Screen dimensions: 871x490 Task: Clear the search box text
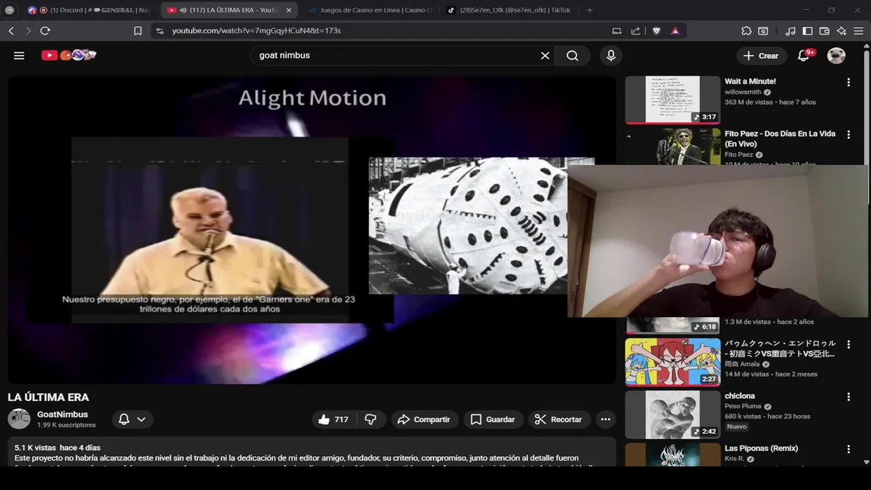pyautogui.click(x=545, y=56)
